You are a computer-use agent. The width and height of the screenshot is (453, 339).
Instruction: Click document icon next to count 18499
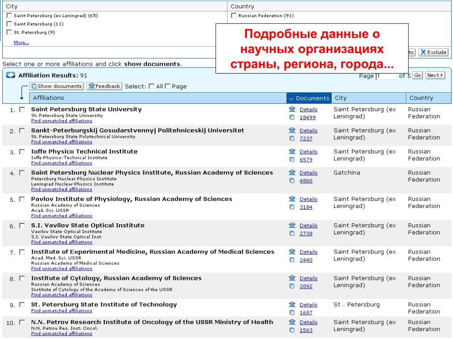coord(292,117)
